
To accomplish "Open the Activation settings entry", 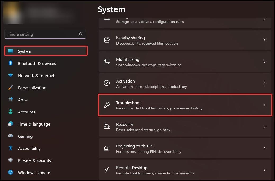I will point(185,83).
